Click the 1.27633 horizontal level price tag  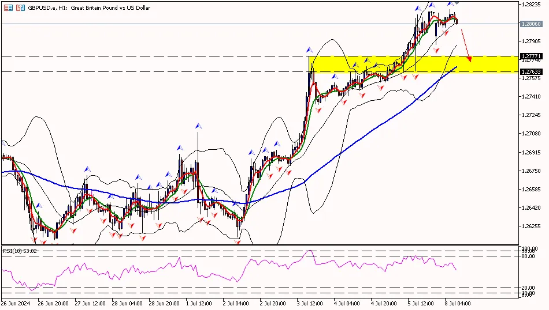(x=531, y=71)
